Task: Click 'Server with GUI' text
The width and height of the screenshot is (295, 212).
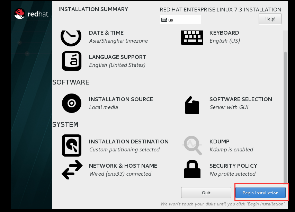Action: point(229,107)
